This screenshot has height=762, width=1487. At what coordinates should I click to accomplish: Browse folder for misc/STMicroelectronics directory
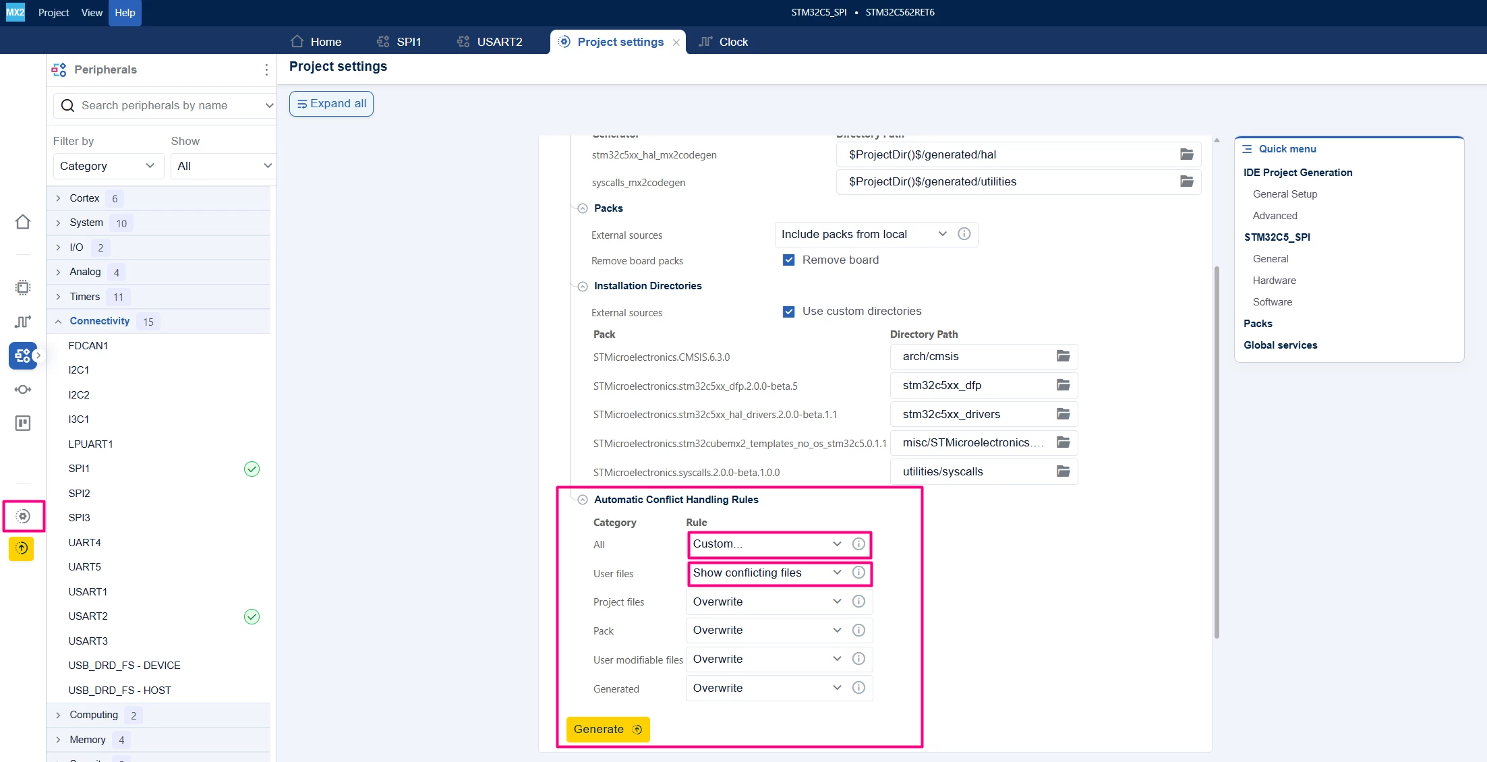(1063, 442)
